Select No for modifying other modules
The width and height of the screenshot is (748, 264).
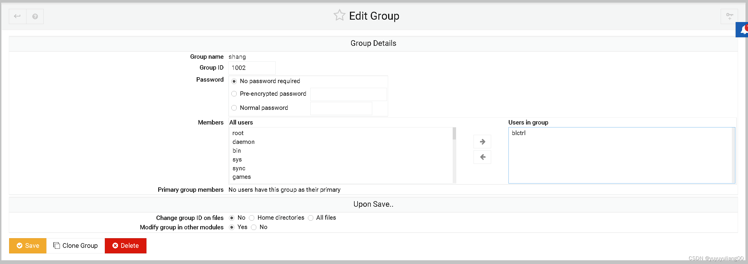coord(254,227)
